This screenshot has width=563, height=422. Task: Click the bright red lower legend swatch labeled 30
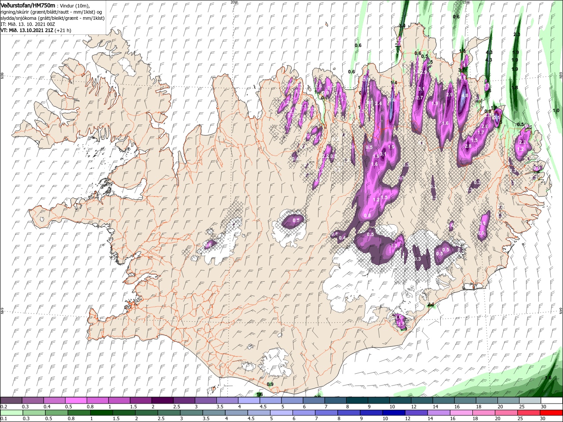pyautogui.click(x=551, y=413)
